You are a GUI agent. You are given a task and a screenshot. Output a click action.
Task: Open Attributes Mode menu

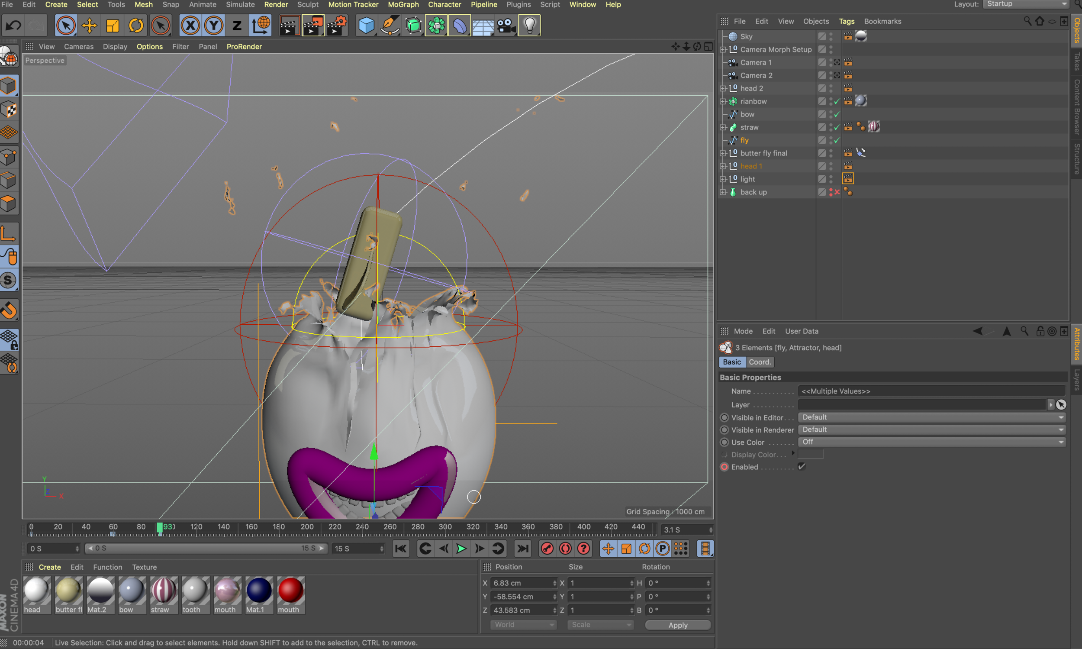tap(743, 331)
